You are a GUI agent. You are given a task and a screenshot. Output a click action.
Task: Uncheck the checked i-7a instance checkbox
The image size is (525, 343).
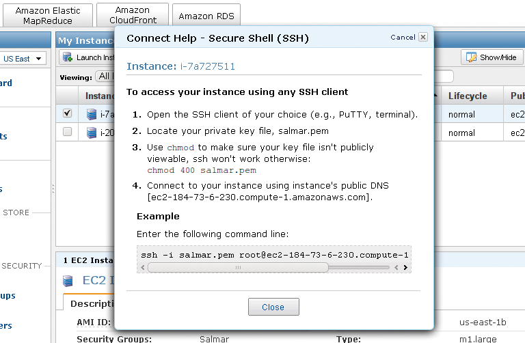coord(67,113)
